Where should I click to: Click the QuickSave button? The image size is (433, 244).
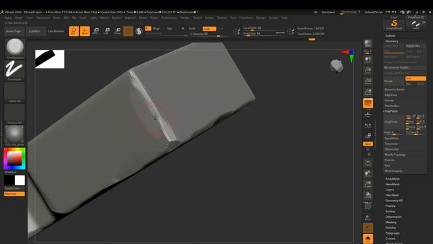(328, 12)
